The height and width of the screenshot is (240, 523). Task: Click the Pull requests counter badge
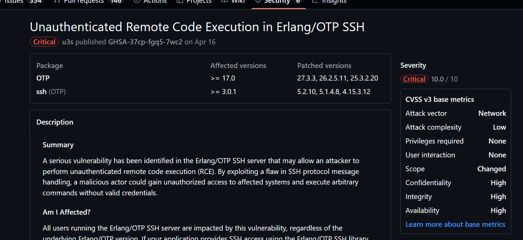click(116, 1)
